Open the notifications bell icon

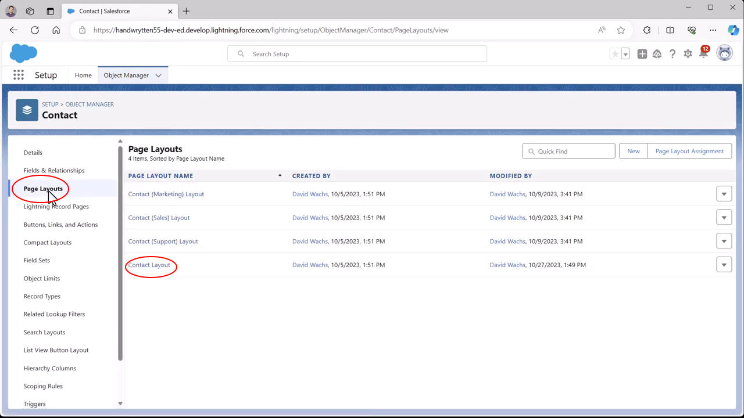tap(703, 54)
